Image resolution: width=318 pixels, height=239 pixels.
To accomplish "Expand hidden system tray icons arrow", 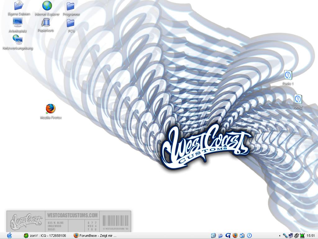I will coord(280,236).
